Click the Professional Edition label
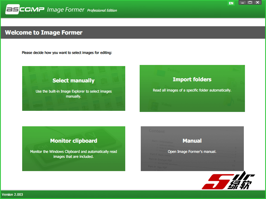 (102, 11)
